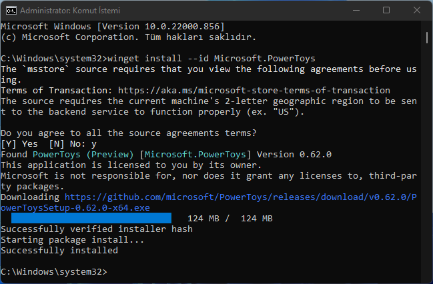Click the vertical scrollbar thumb
433x284 pixels.
click(x=427, y=37)
